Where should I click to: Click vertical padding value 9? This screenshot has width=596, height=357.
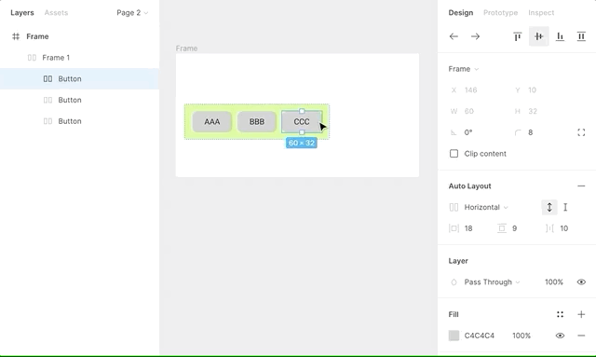click(x=514, y=228)
